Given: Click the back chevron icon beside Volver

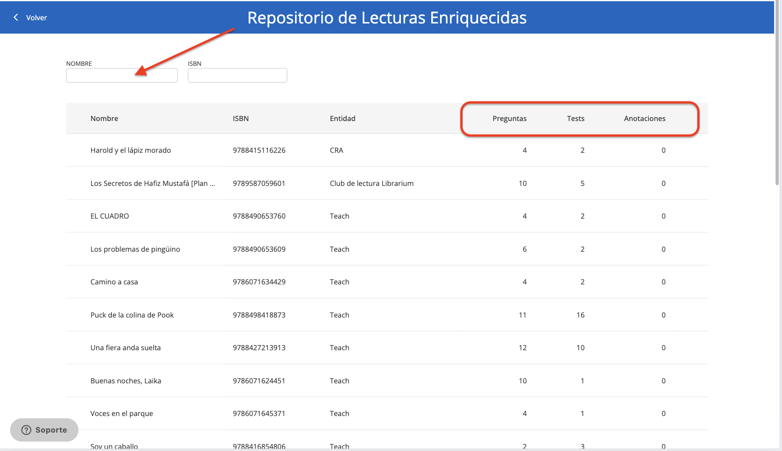Looking at the screenshot, I should 16,17.
